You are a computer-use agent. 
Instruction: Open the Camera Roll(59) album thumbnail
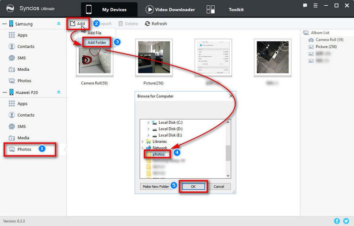coord(95,57)
